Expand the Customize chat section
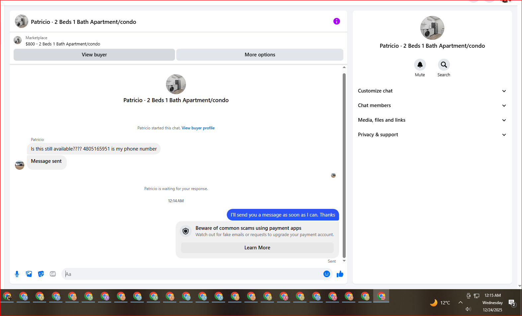The image size is (522, 316). [x=432, y=91]
